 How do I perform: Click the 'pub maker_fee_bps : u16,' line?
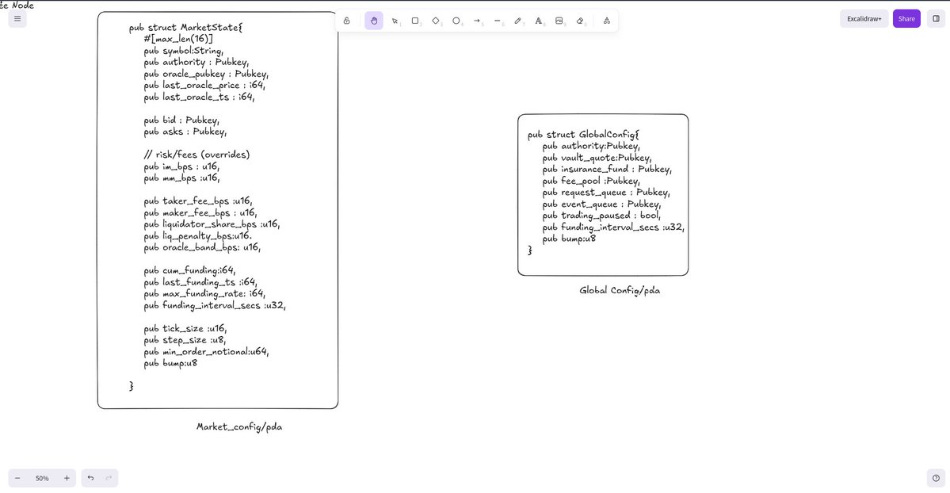click(x=200, y=213)
